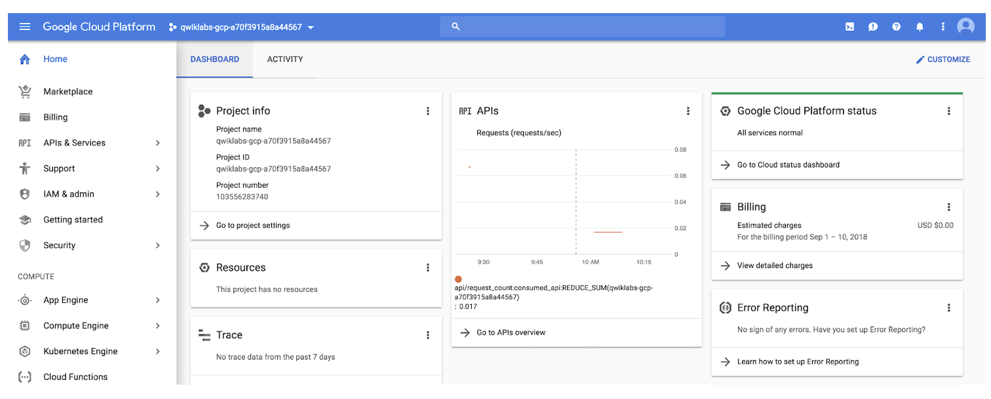991x399 pixels.
Task: Open Resources card options menu
Action: coord(428,268)
